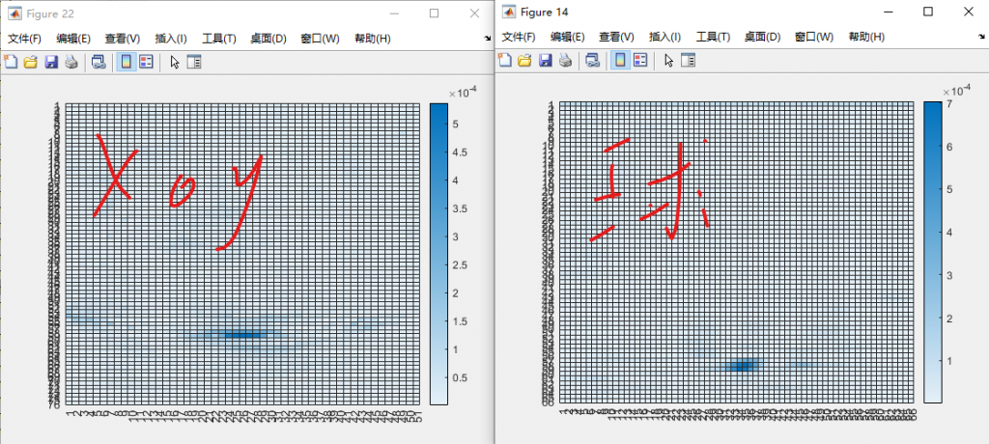Open Property Inspector icon in Figure 14 toolbar
Image resolution: width=989 pixels, height=444 pixels.
pyautogui.click(x=689, y=60)
